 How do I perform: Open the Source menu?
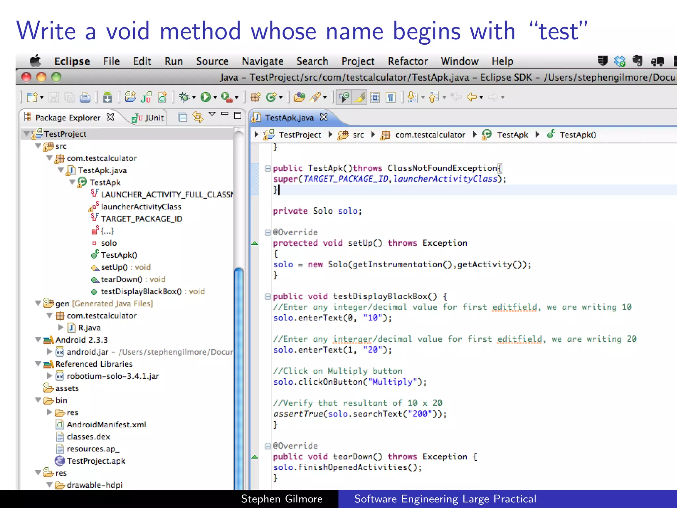pos(212,61)
